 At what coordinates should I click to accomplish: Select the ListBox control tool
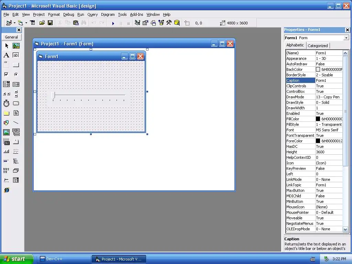coord(16,84)
